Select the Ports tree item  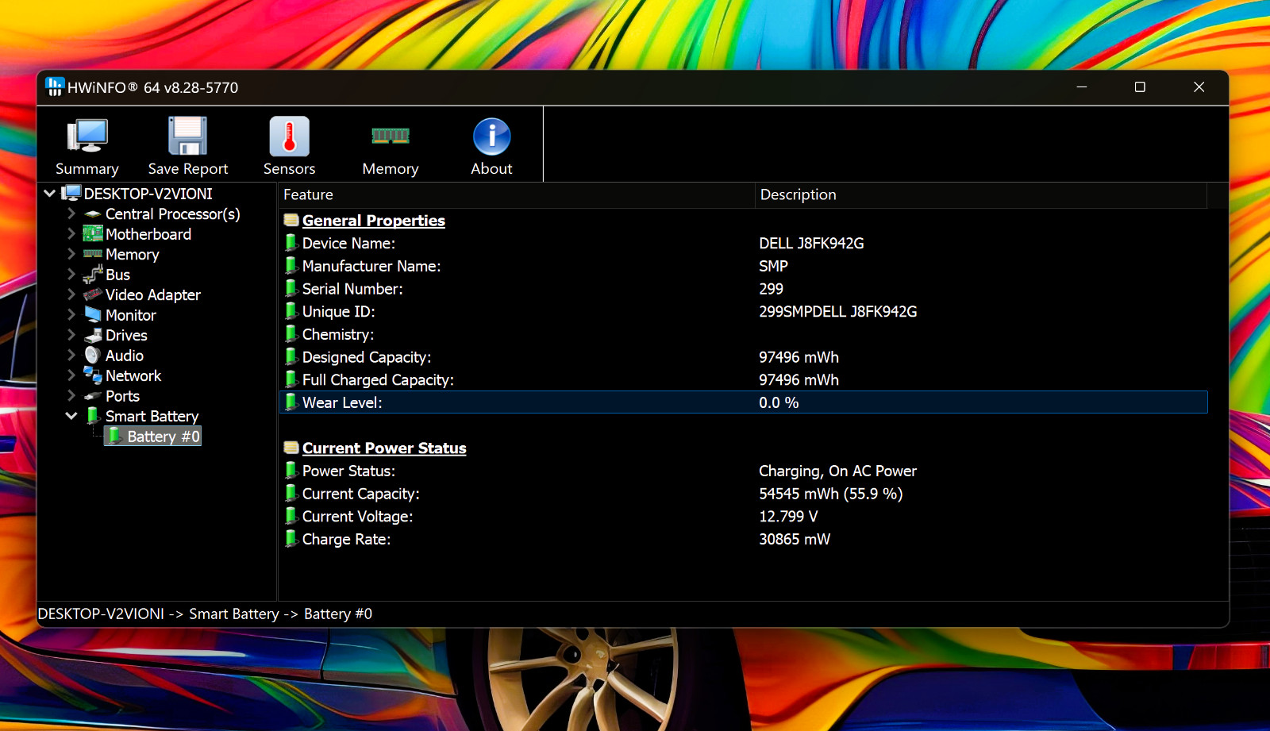pyautogui.click(x=122, y=396)
